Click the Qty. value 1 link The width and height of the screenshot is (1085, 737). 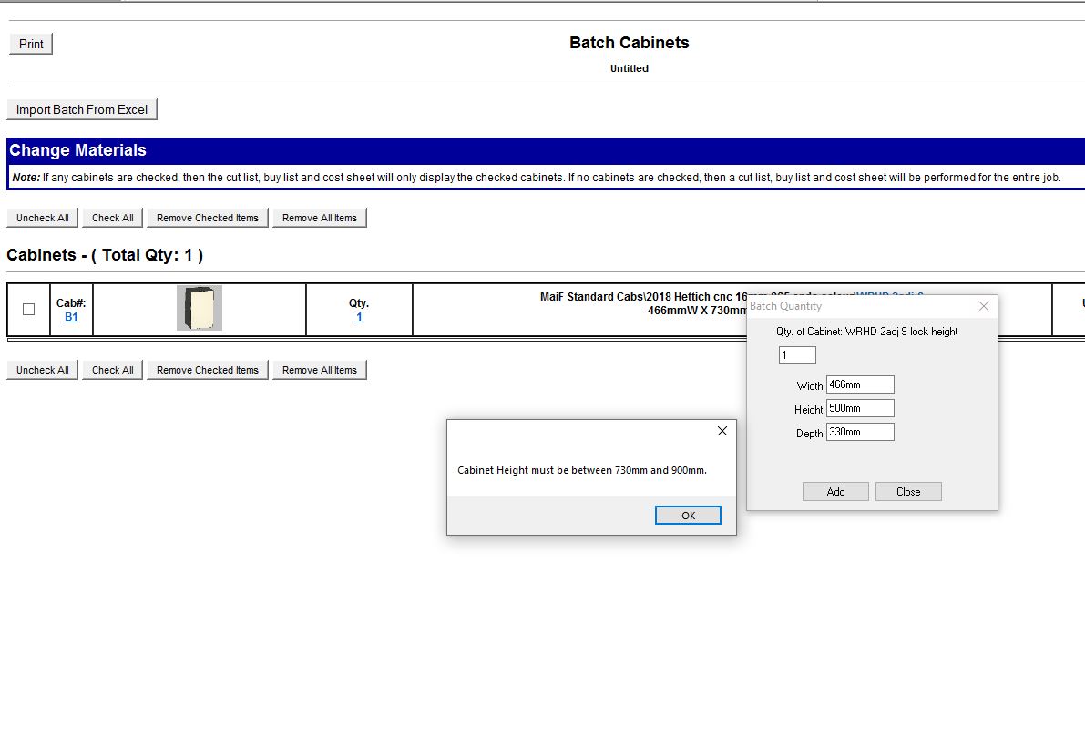(x=359, y=317)
